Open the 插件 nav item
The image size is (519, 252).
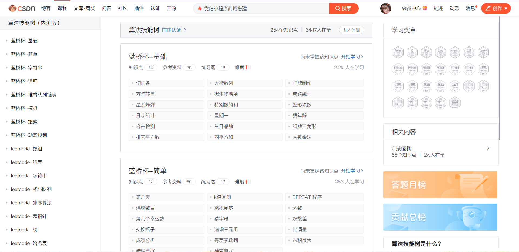point(139,8)
